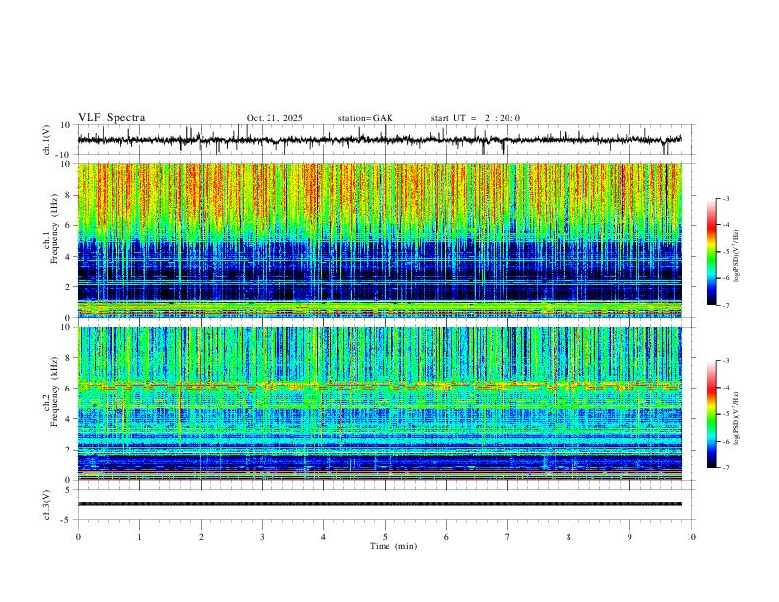This screenshot has width=779, height=602.
Task: Click the ch.2 color bar "log(PSD)" label
Action: click(736, 418)
